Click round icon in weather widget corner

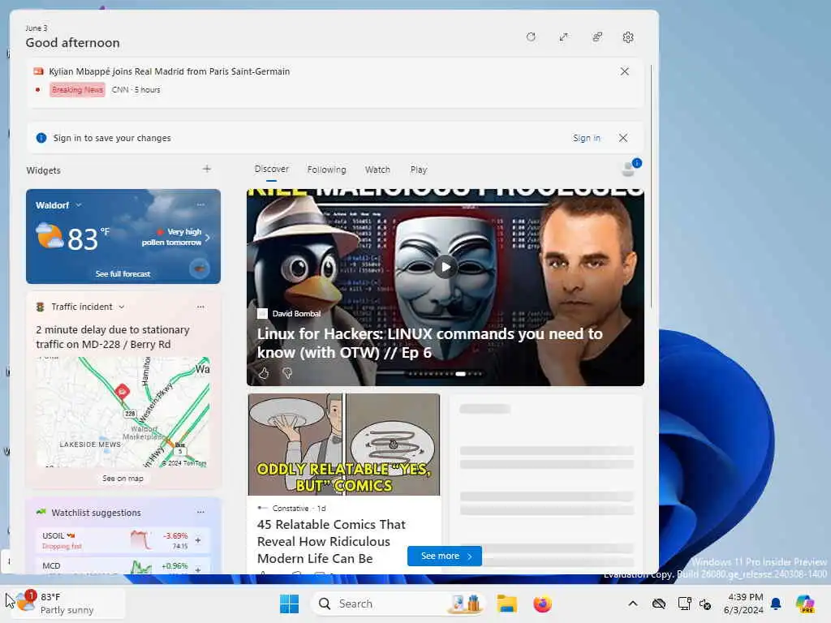[200, 269]
